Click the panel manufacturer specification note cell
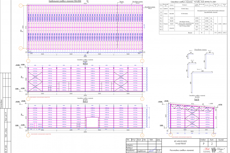This screenshot has height=153, width=230. click(211, 11)
